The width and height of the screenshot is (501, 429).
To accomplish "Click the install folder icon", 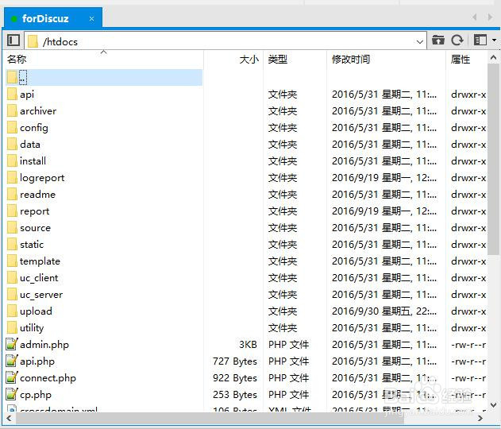I will pos(12,160).
